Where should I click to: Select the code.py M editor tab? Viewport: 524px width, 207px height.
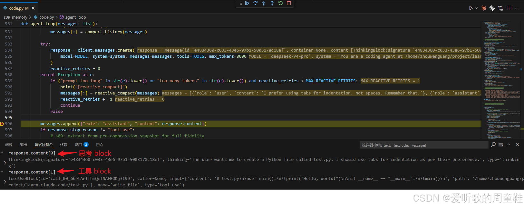[19, 8]
